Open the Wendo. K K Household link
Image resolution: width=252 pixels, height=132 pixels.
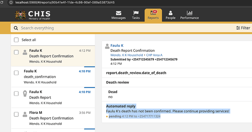coord(127,55)
